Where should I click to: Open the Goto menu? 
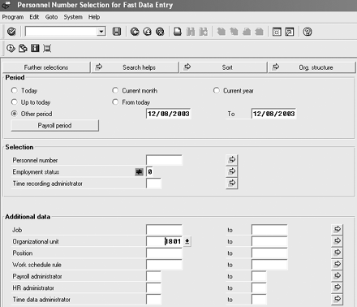[51, 17]
